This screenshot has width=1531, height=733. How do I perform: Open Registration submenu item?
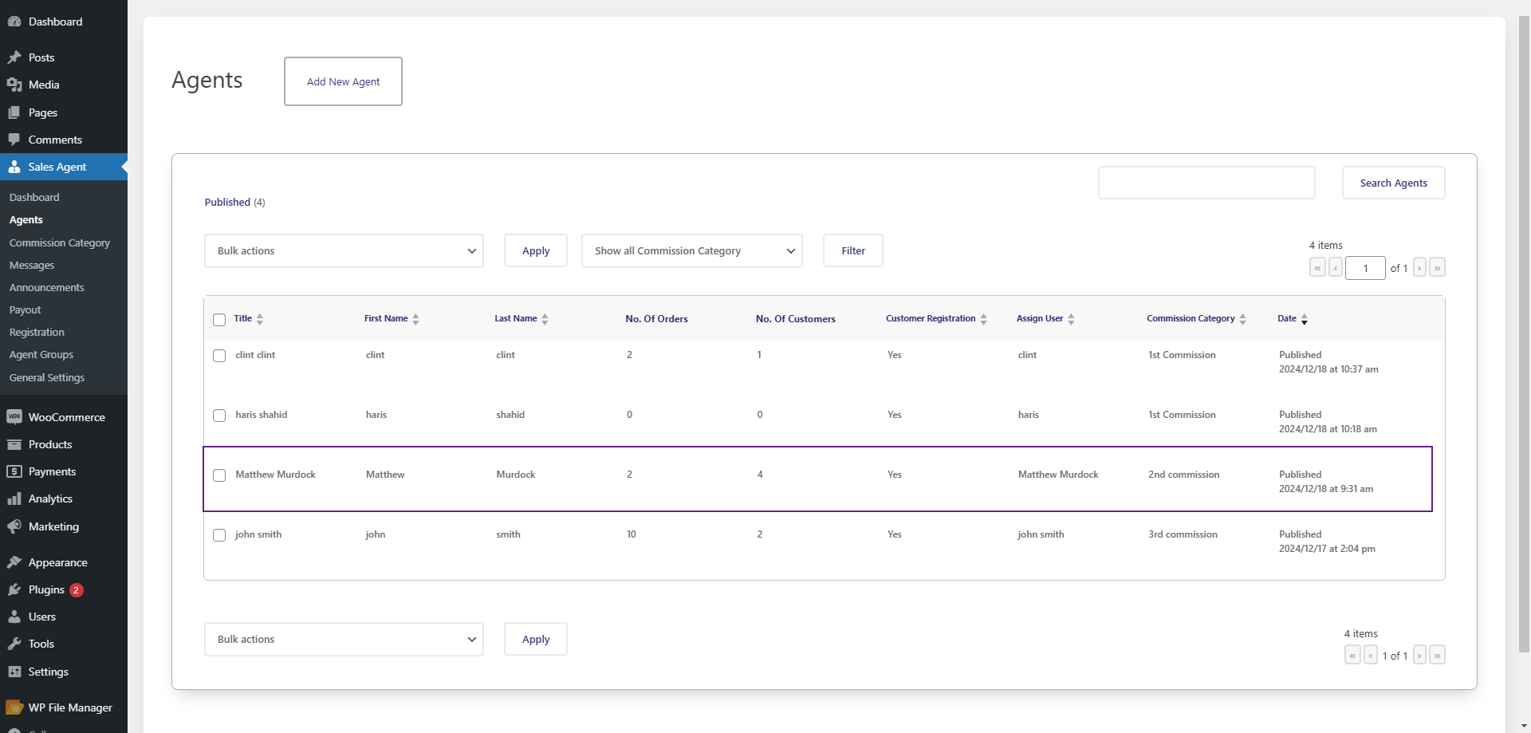point(37,332)
